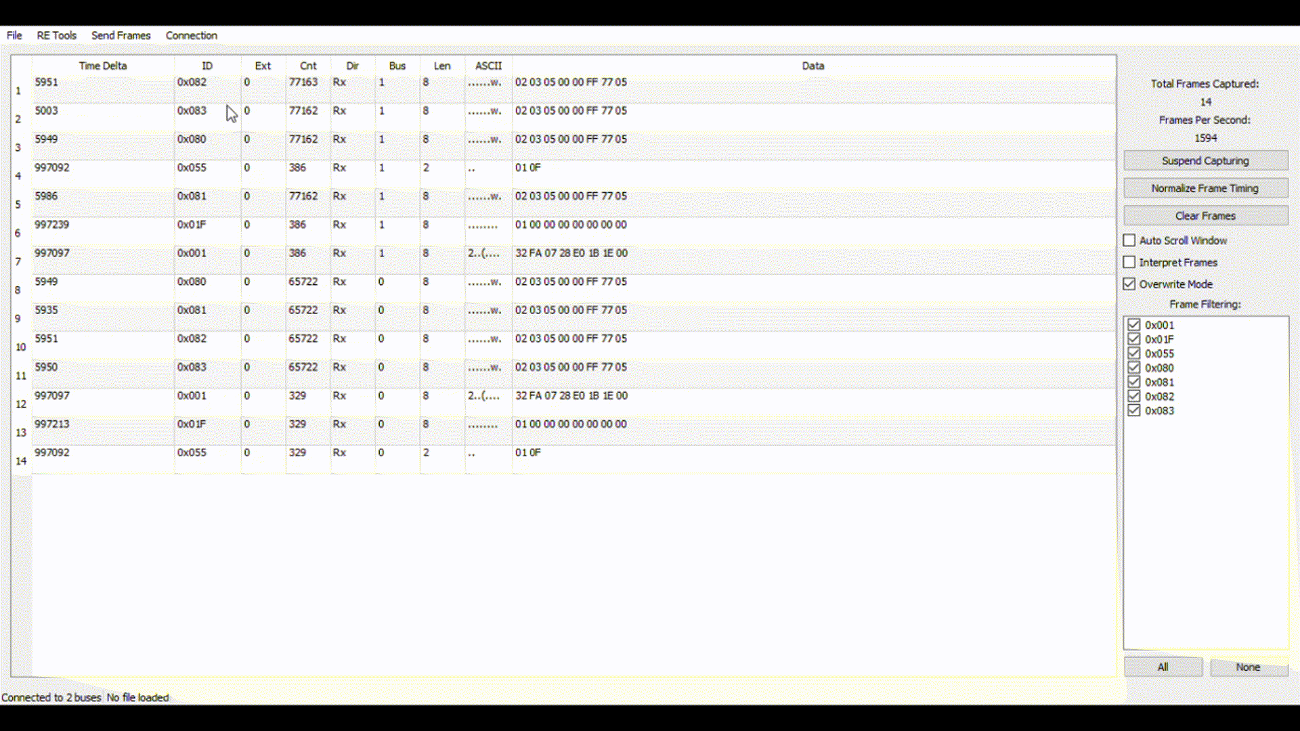Image resolution: width=1300 pixels, height=731 pixels.
Task: Click the None filter button
Action: (x=1248, y=667)
